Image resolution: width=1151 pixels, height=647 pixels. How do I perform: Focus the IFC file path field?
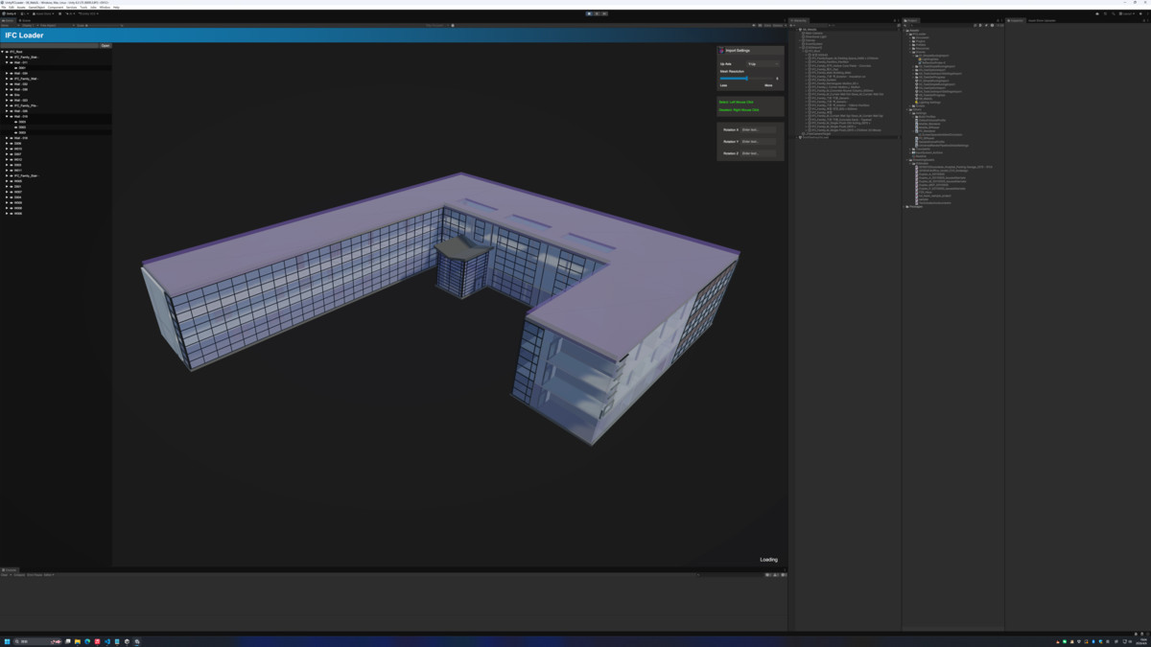[x=50, y=45]
